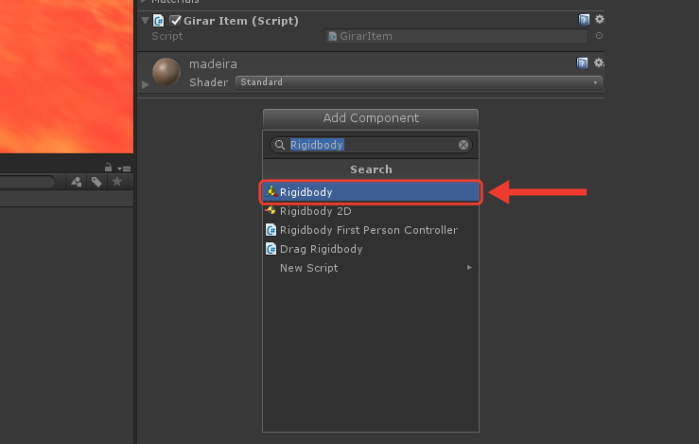Open madeira material help reference
This screenshot has width=699, height=444.
click(x=582, y=63)
